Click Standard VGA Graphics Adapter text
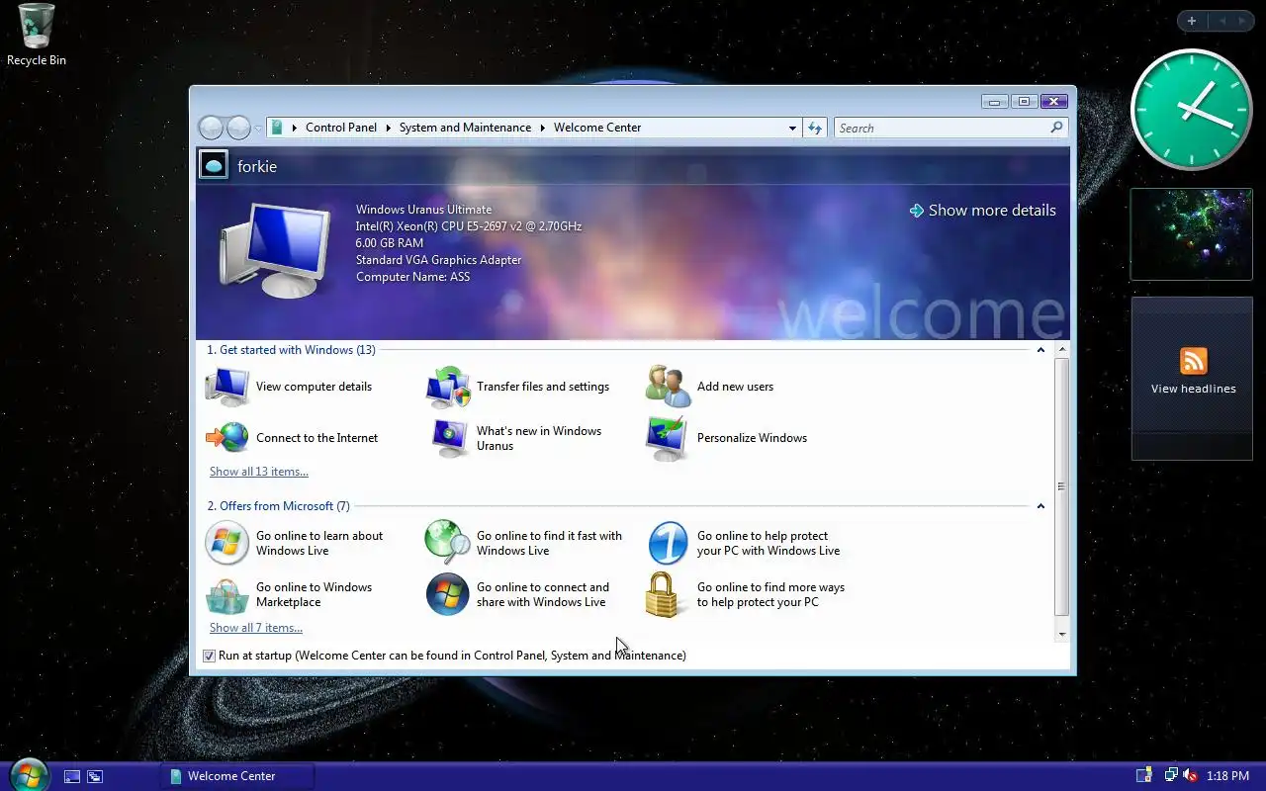 [438, 260]
